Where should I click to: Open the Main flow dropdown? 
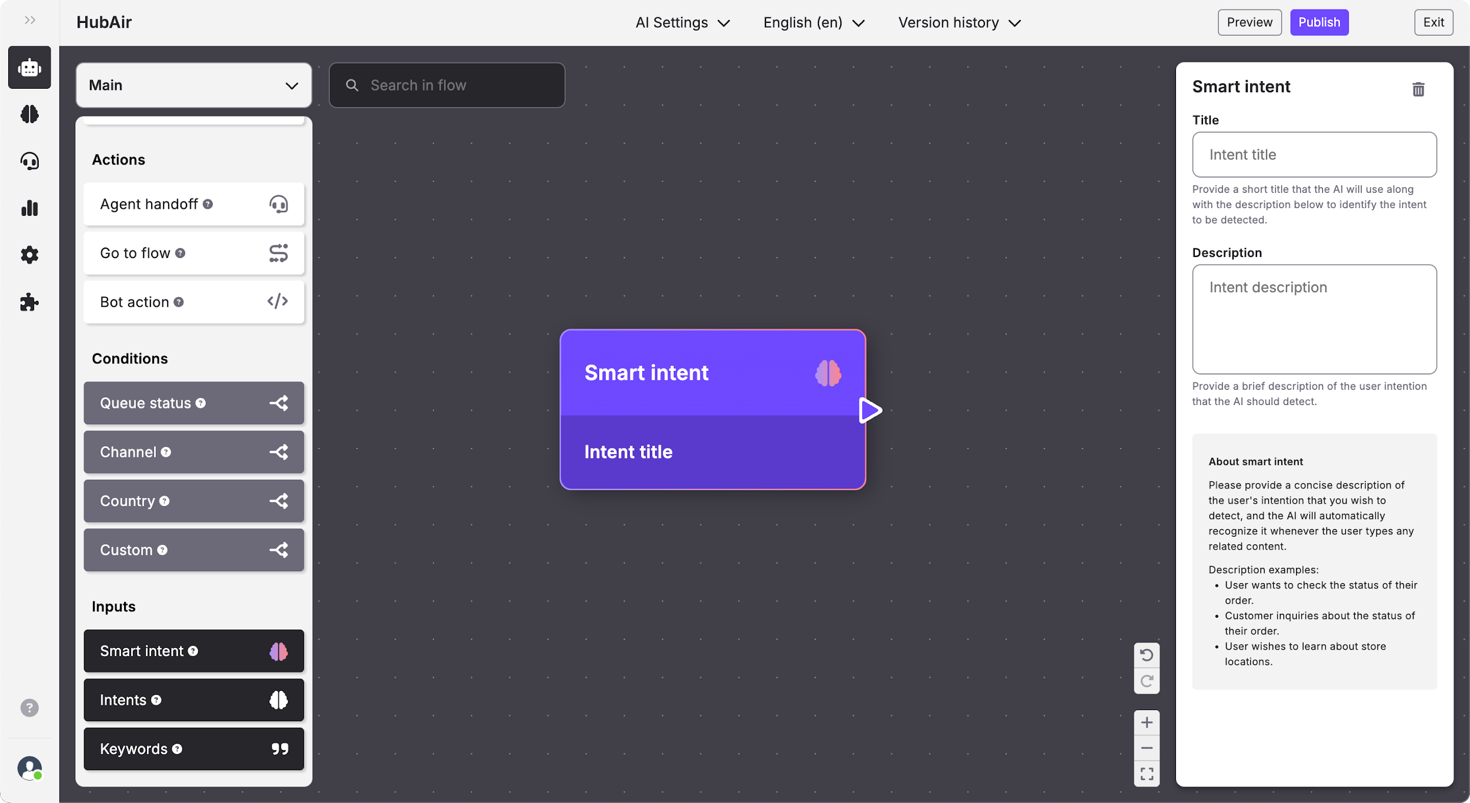[x=193, y=85]
